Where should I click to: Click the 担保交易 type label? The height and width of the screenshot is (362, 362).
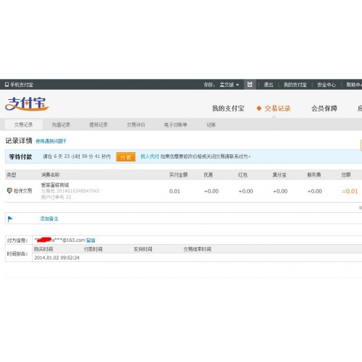[22, 190]
